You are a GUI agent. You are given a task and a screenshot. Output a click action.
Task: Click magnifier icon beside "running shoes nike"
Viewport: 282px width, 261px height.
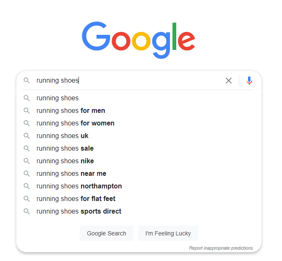pos(27,161)
